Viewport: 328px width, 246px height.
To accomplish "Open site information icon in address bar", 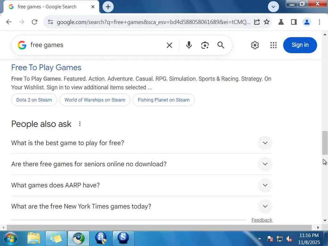I will [50, 22].
